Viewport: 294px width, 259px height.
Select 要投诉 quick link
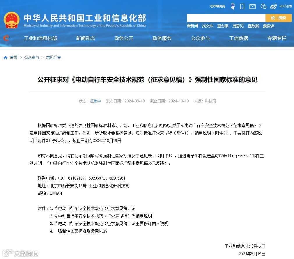268,26
